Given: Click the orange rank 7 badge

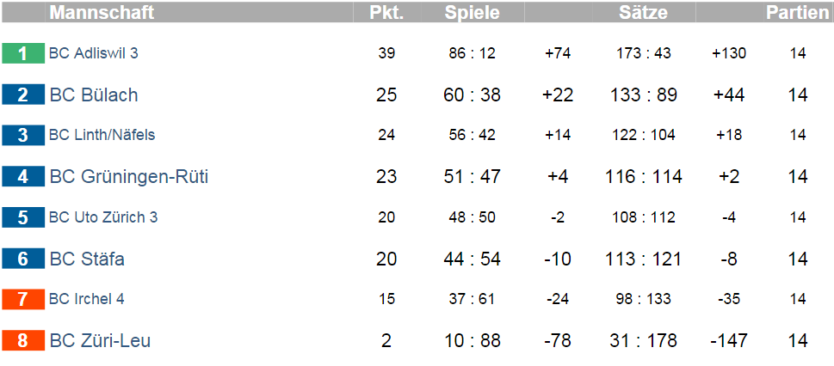Looking at the screenshot, I should click(x=23, y=300).
